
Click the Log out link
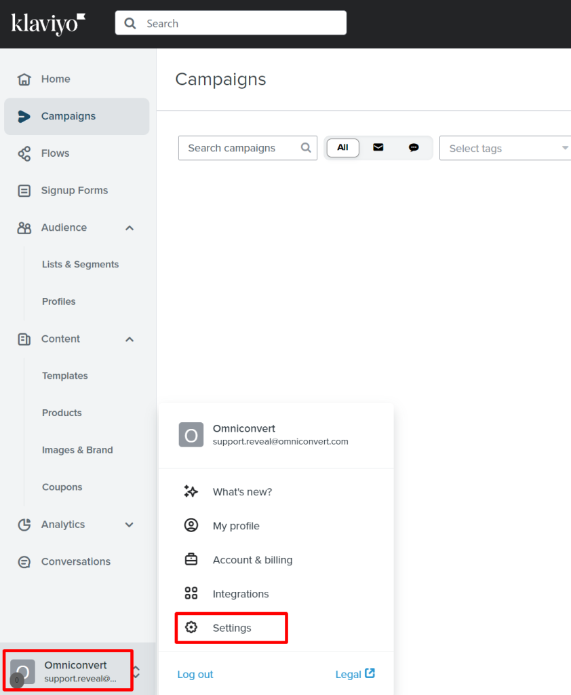(195, 674)
